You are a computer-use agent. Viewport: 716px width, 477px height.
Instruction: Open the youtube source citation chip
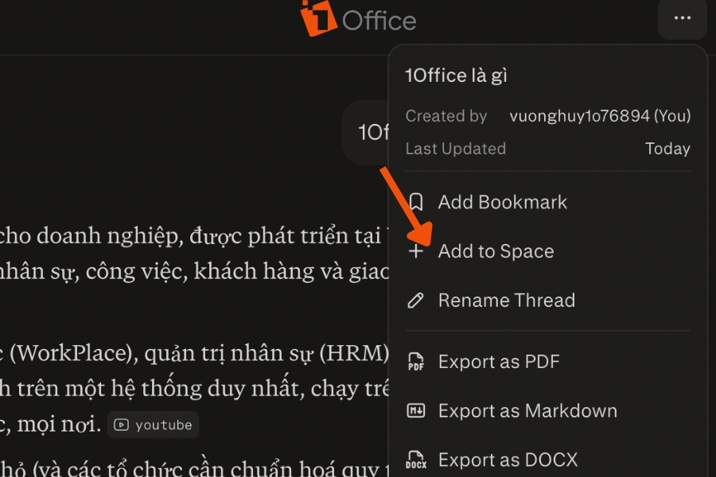click(x=153, y=425)
